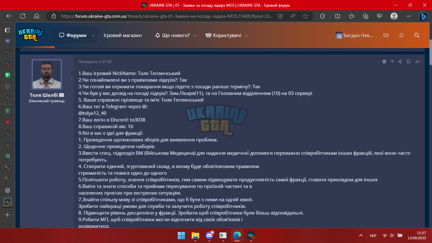Expand post options down-arrow circle icon

[x=384, y=62]
